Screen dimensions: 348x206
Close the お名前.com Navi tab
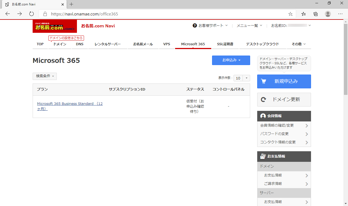63,4
